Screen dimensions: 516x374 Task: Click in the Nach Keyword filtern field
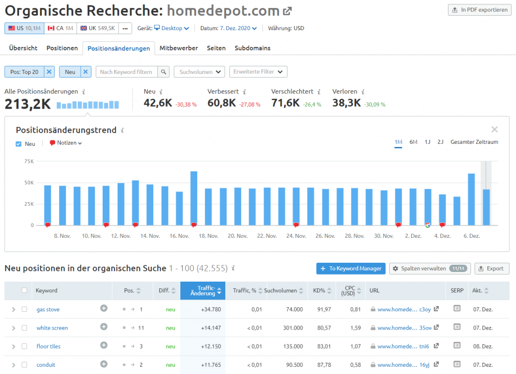click(127, 71)
